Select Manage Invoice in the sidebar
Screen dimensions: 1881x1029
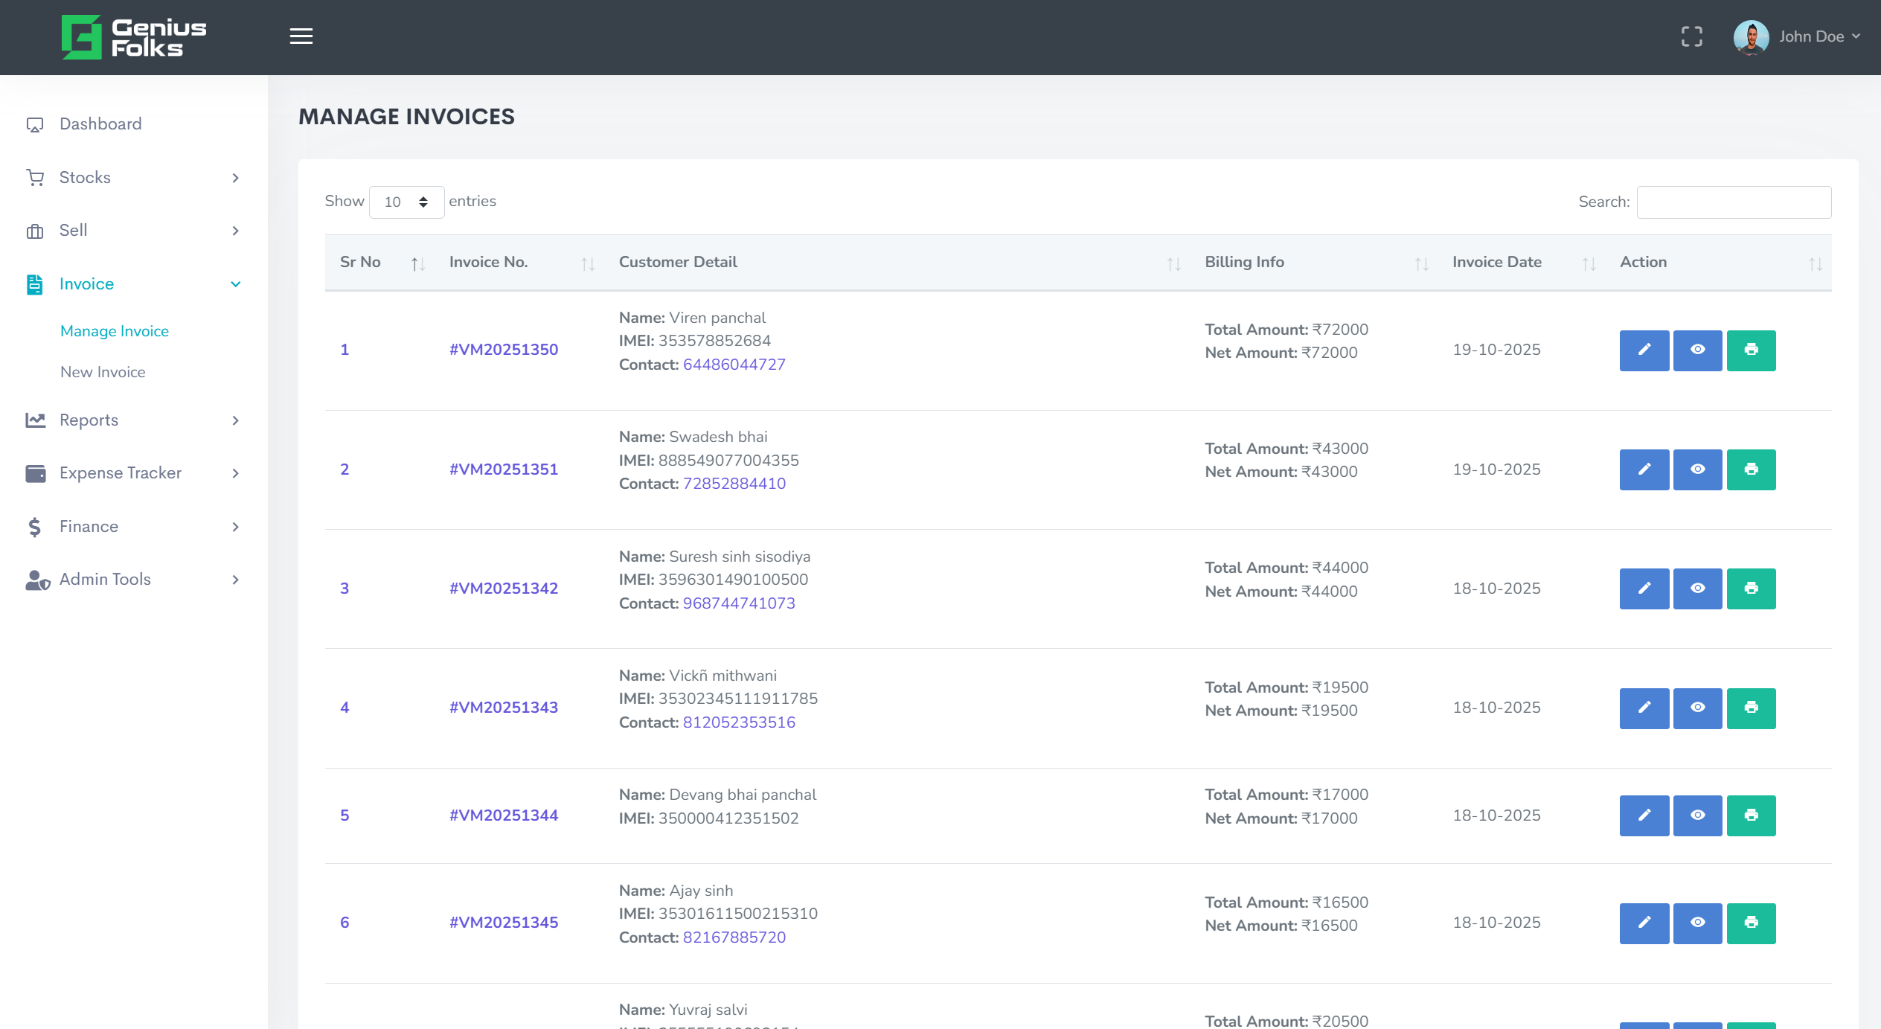point(114,330)
